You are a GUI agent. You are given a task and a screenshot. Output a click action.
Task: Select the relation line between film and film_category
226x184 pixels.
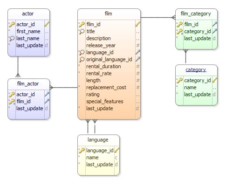coord(158,17)
